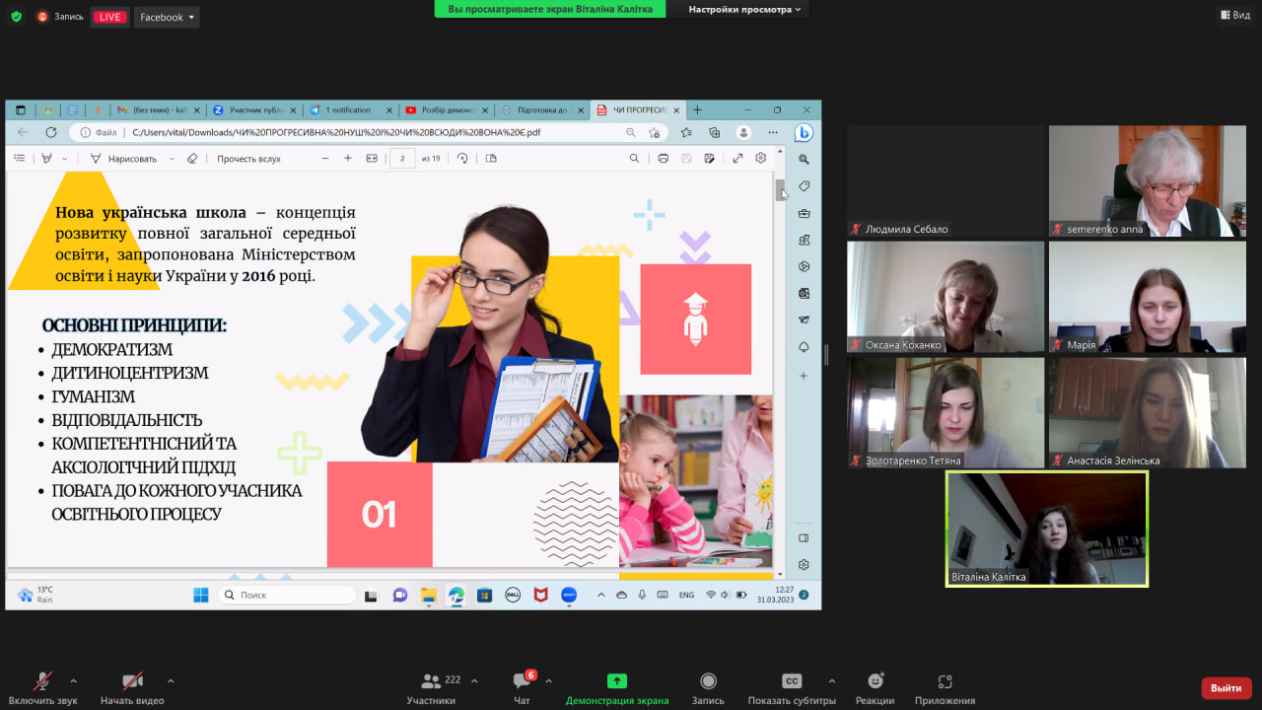This screenshot has width=1262, height=710.
Task: Turn on camera with Начать видео
Action: (132, 687)
